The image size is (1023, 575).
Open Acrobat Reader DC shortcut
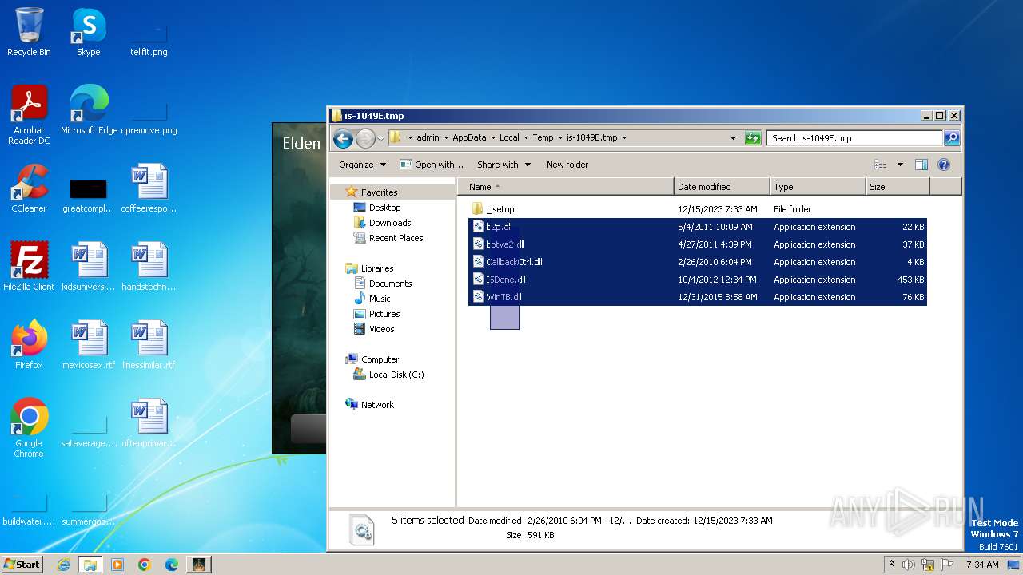(x=29, y=115)
